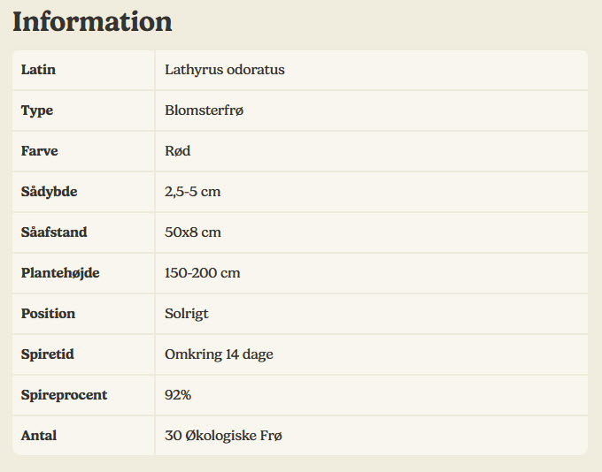
Task: Click the Spireprocent row label
Action: (x=64, y=395)
